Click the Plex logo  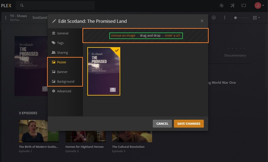[x=6, y=6]
